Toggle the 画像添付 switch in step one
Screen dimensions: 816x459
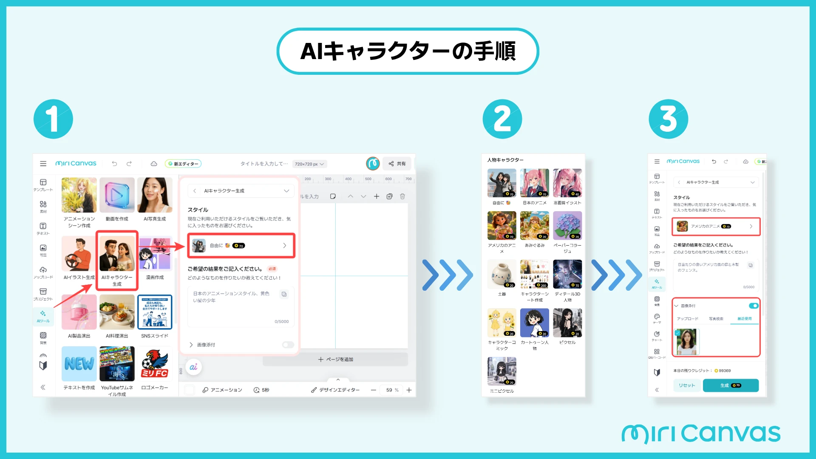pyautogui.click(x=288, y=345)
